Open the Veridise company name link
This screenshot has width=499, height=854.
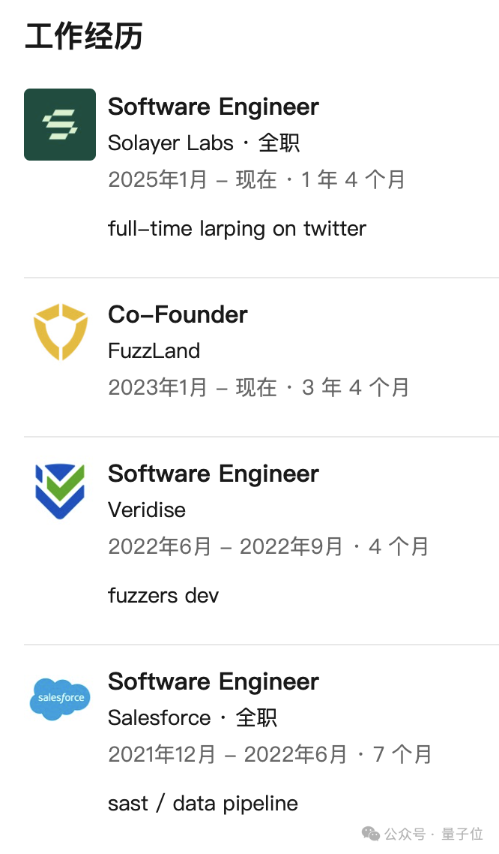147,510
